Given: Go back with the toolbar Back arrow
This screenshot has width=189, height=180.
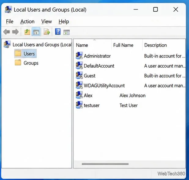Looking at the screenshot, I should 6,32.
